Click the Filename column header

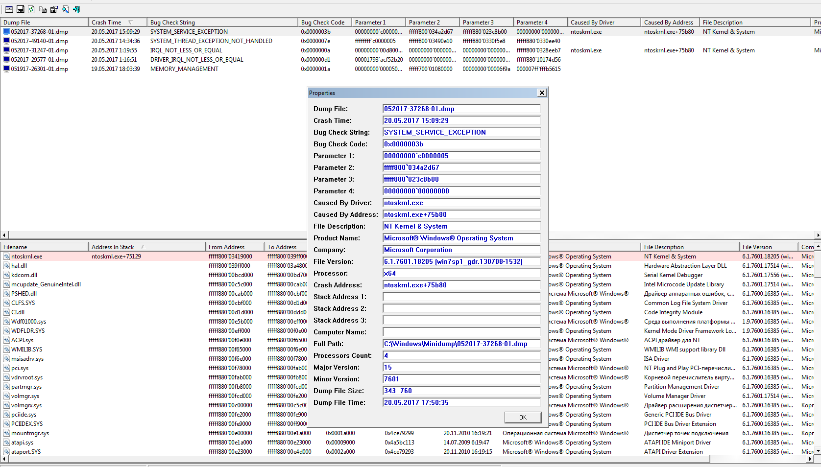pyautogui.click(x=15, y=247)
